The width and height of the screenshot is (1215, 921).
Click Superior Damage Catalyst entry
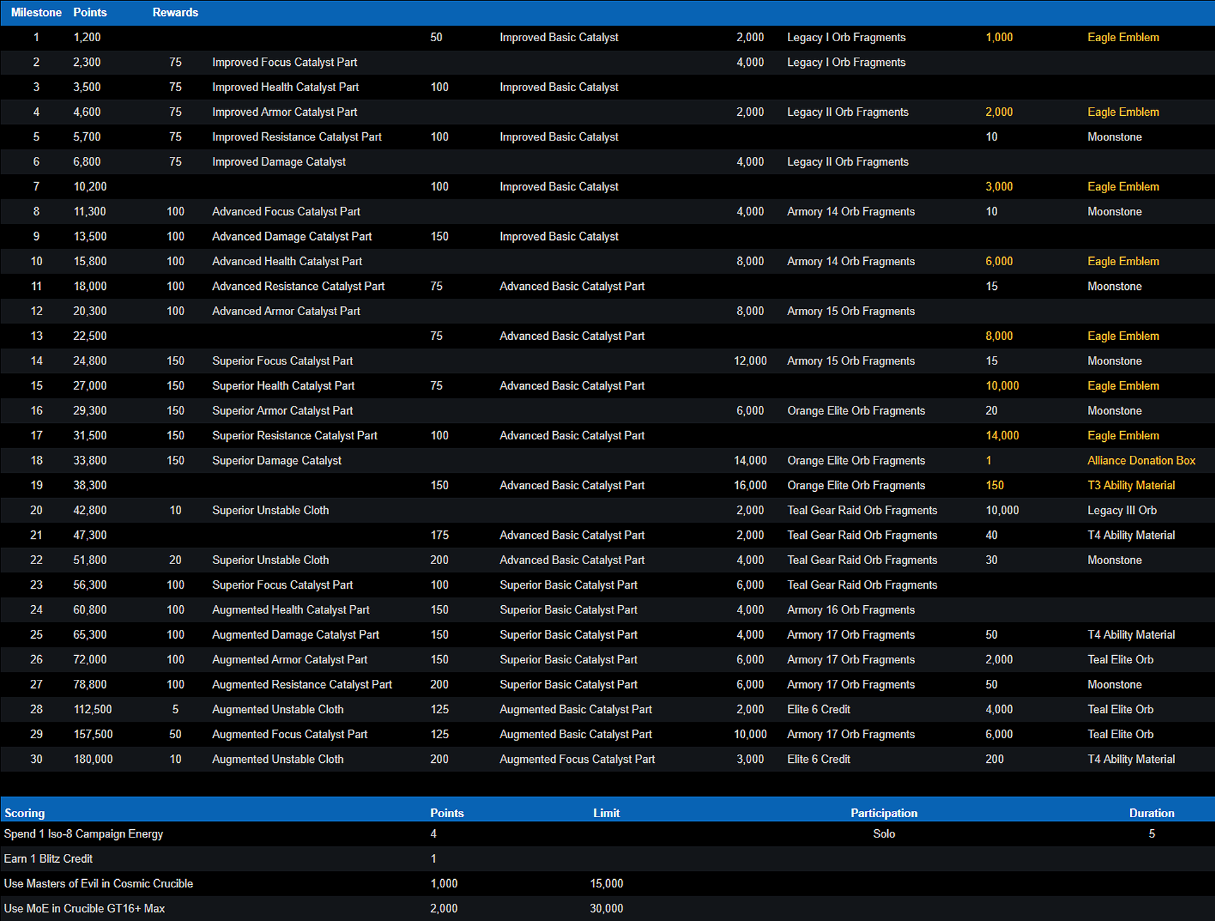tap(277, 460)
